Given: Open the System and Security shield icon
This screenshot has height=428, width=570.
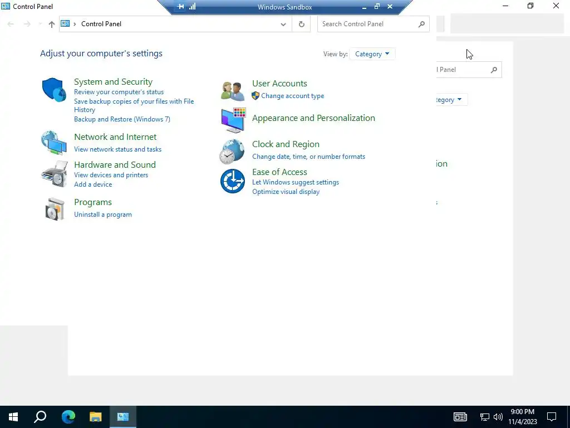Looking at the screenshot, I should (x=54, y=90).
